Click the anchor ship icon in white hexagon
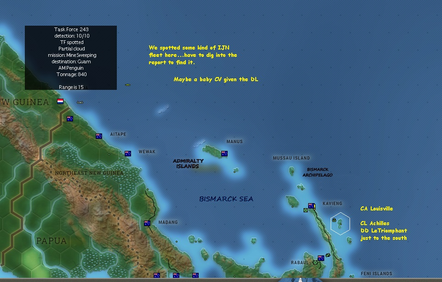Viewport: 442px width, 282px height. [x=334, y=220]
